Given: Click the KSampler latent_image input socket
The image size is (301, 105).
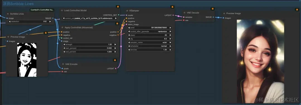Looking at the screenshot, I should (126, 24).
